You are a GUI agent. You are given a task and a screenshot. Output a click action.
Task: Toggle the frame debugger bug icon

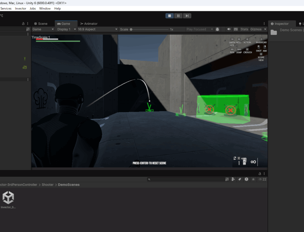pos(217,29)
